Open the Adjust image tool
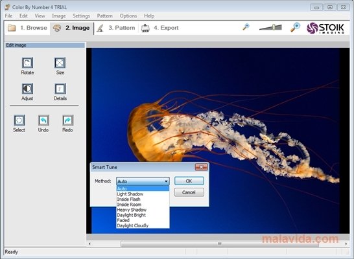The image size is (354, 259). pos(27,89)
